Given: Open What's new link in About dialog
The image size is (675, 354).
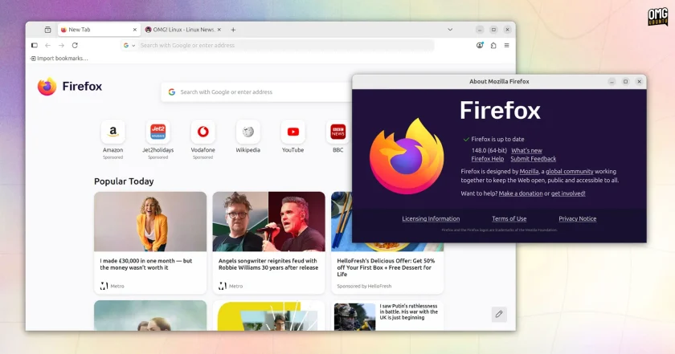Looking at the screenshot, I should [526, 151].
